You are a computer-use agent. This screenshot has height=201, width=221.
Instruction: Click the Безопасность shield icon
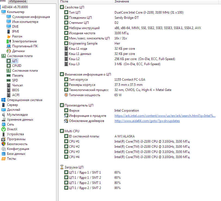3,144
